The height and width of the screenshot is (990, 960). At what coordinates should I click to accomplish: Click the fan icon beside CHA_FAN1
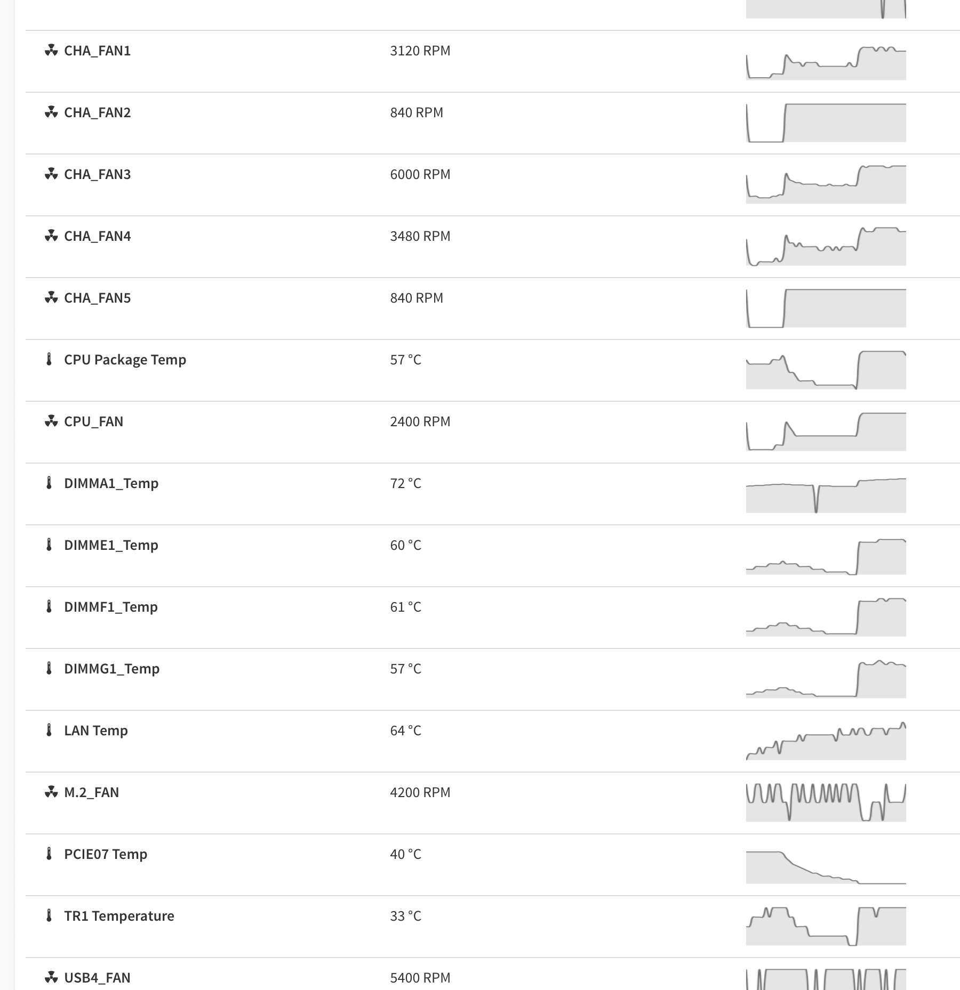click(51, 51)
